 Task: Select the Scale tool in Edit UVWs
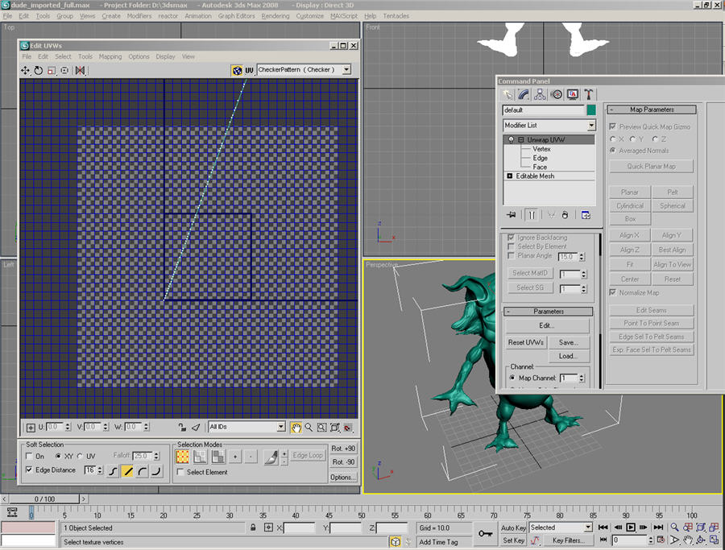point(52,70)
